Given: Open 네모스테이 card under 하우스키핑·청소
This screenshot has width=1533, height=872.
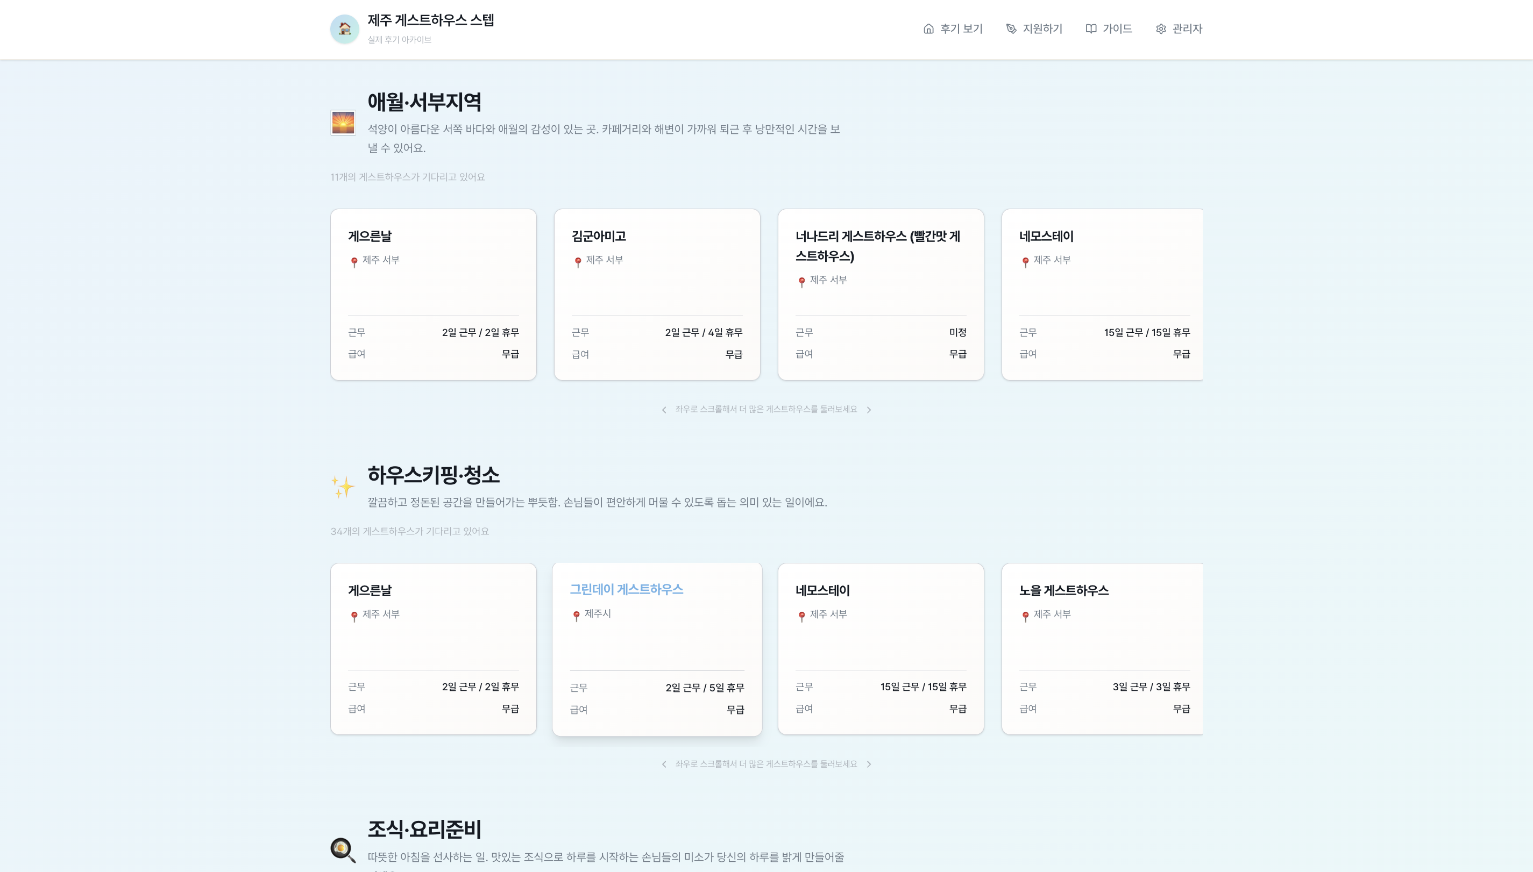Looking at the screenshot, I should 881,648.
